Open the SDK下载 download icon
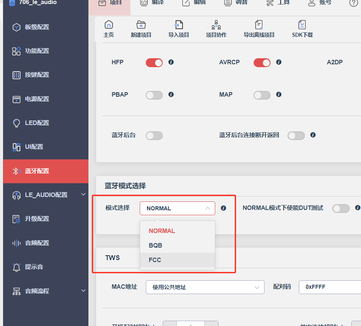Screen dimensions: 361x326 tap(302, 25)
